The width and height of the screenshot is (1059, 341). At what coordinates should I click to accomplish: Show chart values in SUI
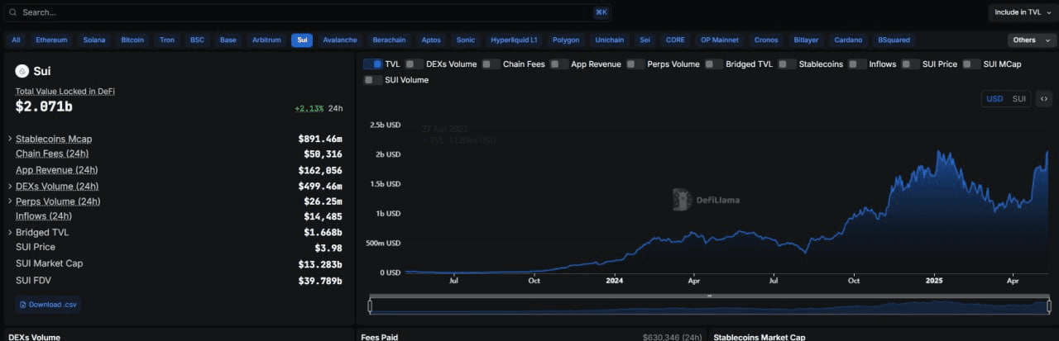click(1019, 98)
